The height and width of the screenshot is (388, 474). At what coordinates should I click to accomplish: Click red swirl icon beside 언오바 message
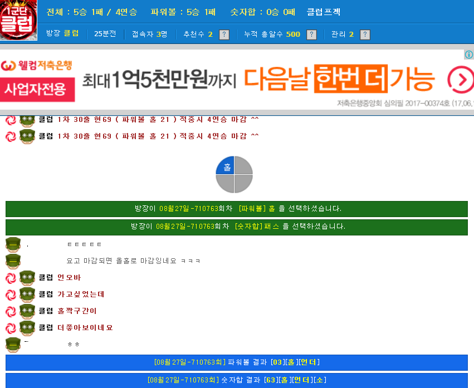click(x=11, y=278)
